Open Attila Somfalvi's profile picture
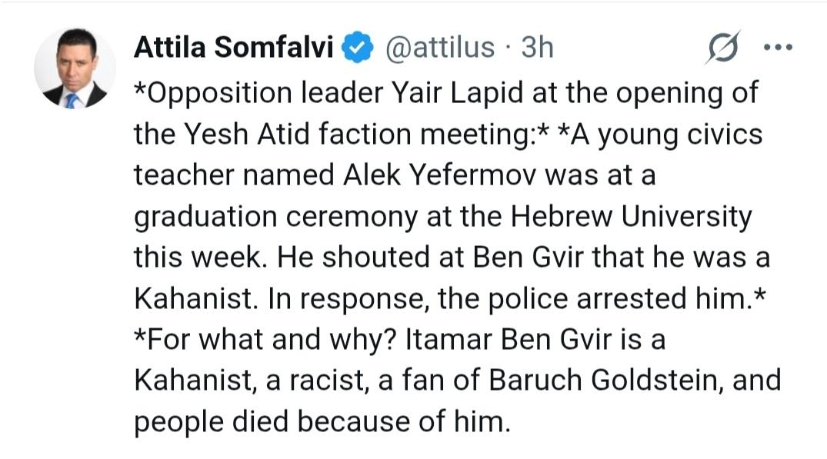The image size is (827, 459). tap(75, 69)
